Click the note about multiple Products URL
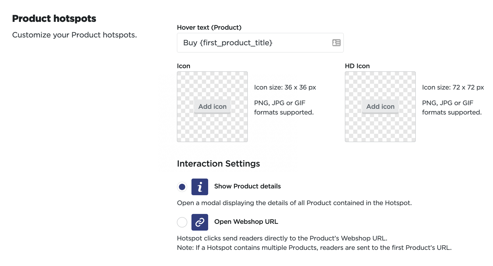The height and width of the screenshot is (266, 493). pyautogui.click(x=314, y=248)
